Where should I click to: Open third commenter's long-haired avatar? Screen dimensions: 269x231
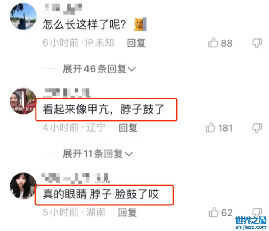click(23, 186)
